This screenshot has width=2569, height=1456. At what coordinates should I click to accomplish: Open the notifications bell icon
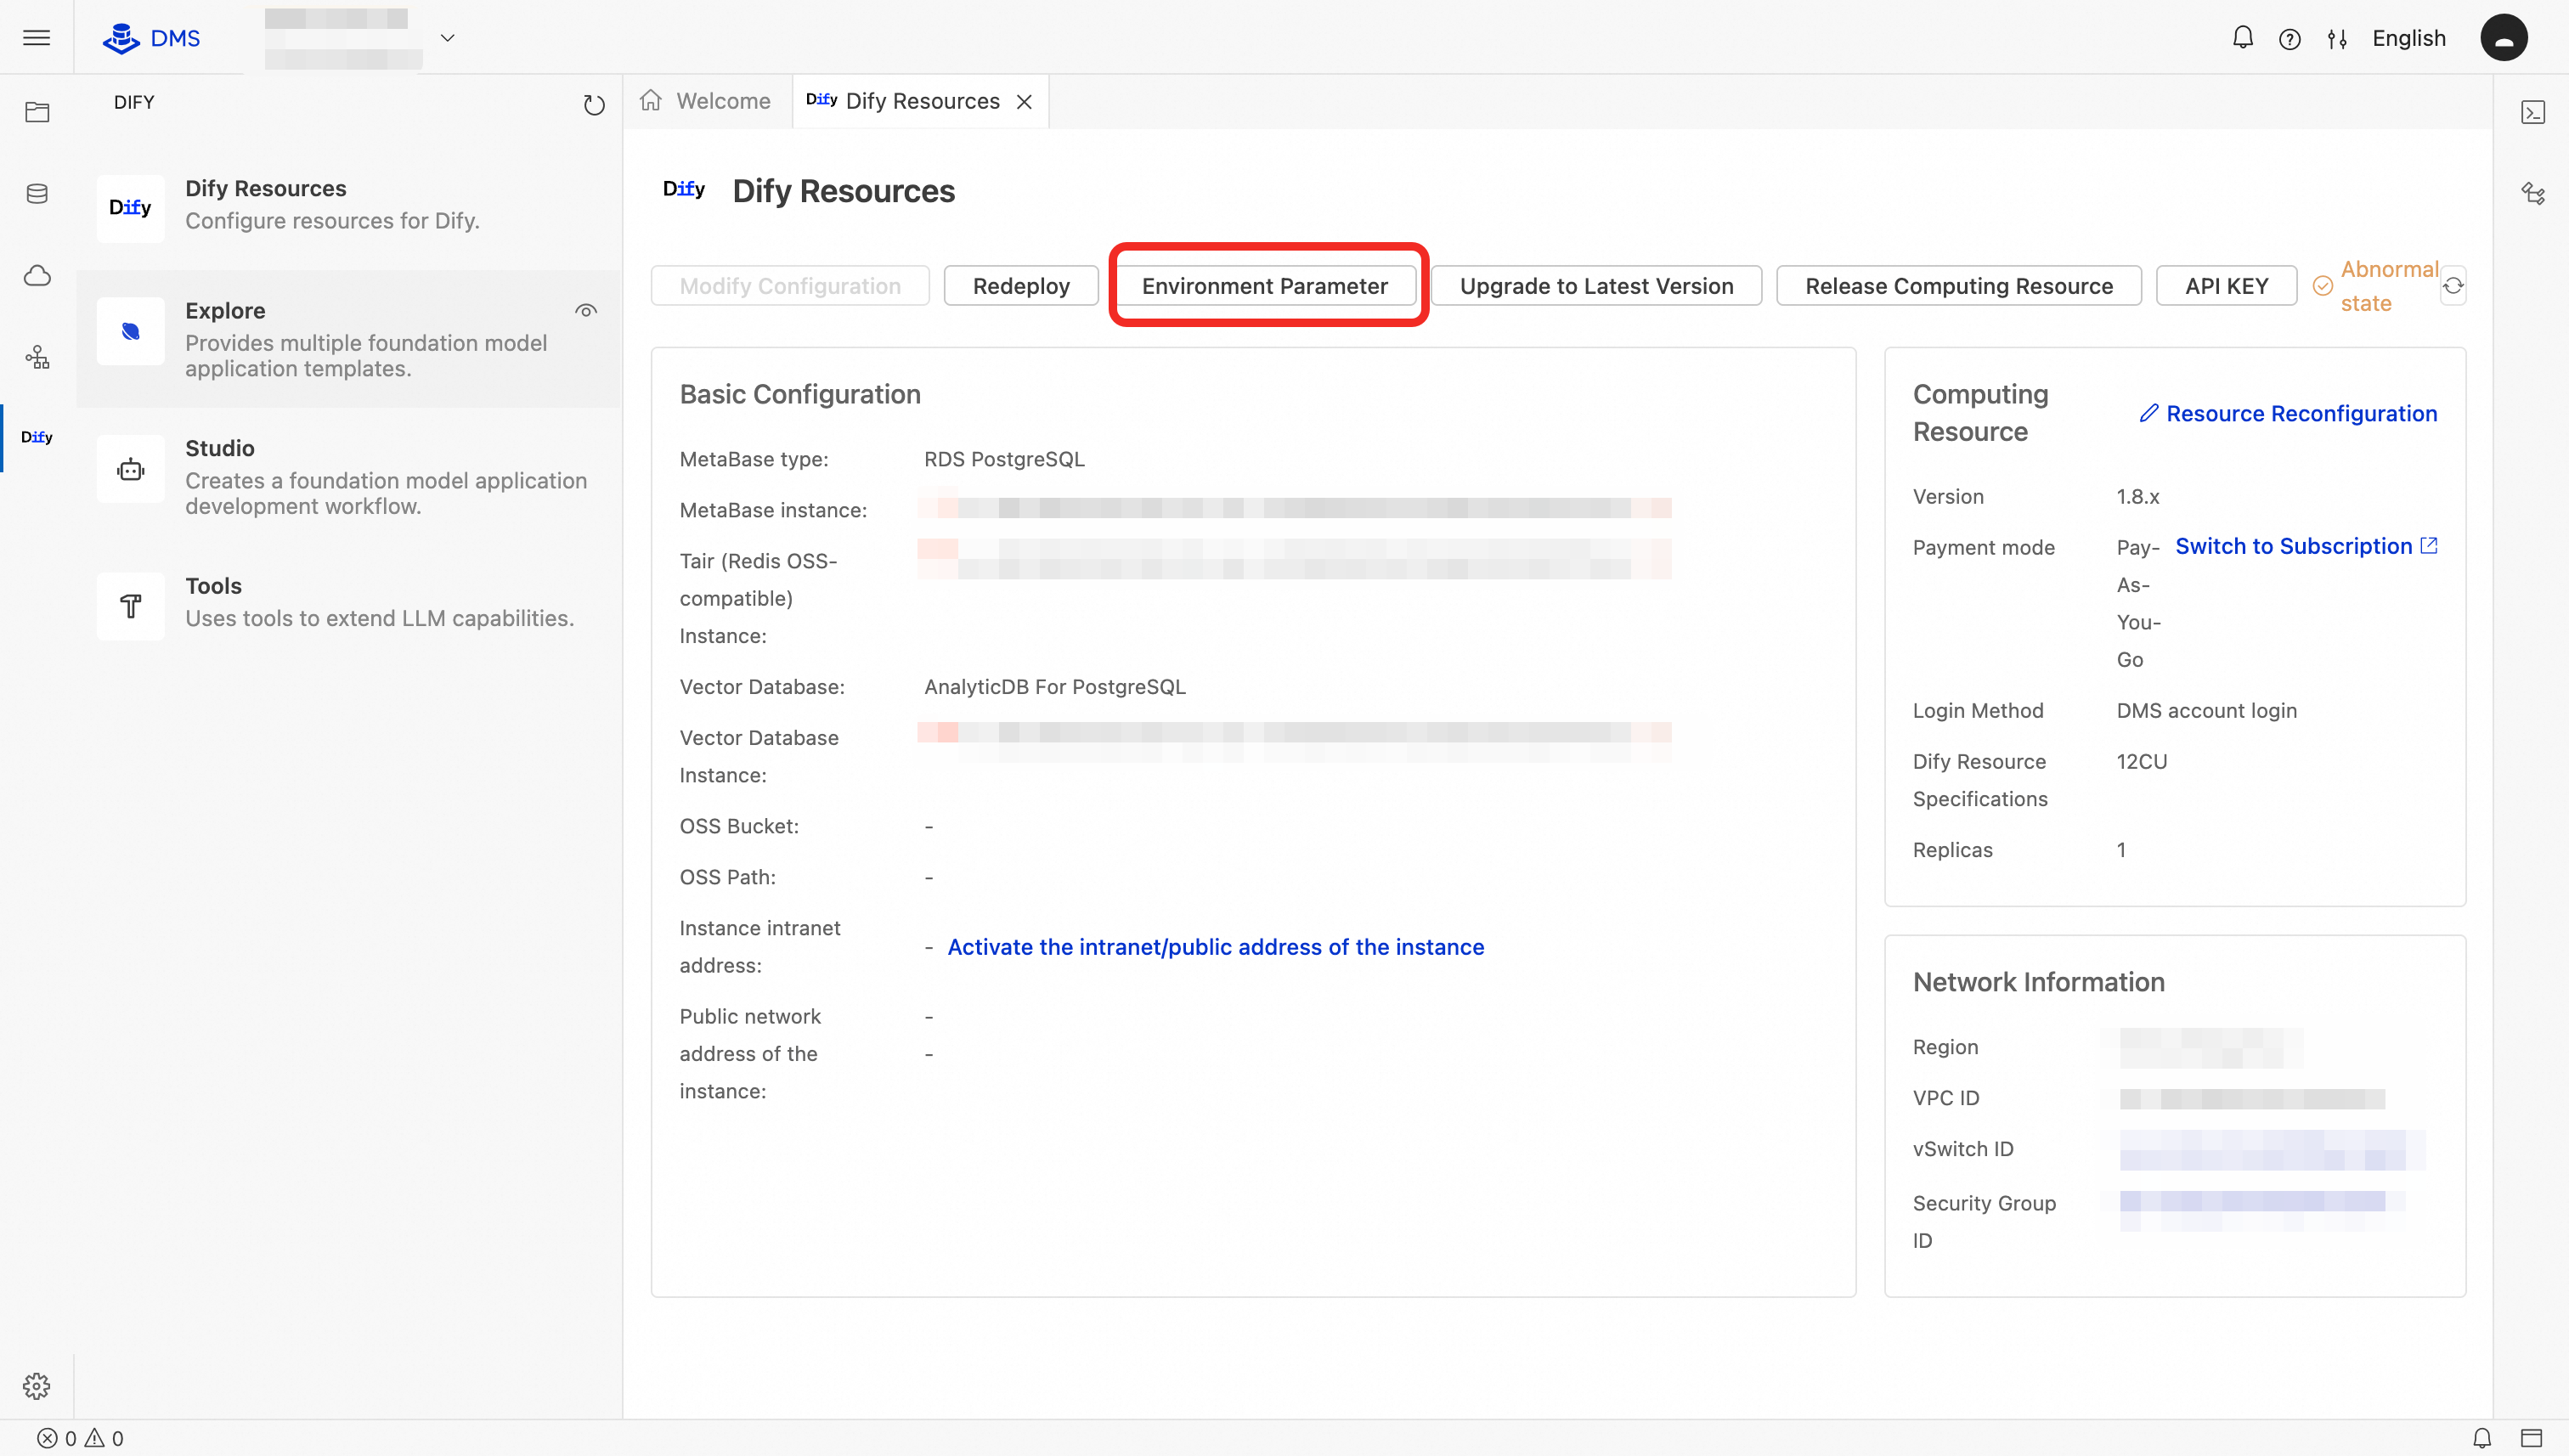click(x=2243, y=37)
